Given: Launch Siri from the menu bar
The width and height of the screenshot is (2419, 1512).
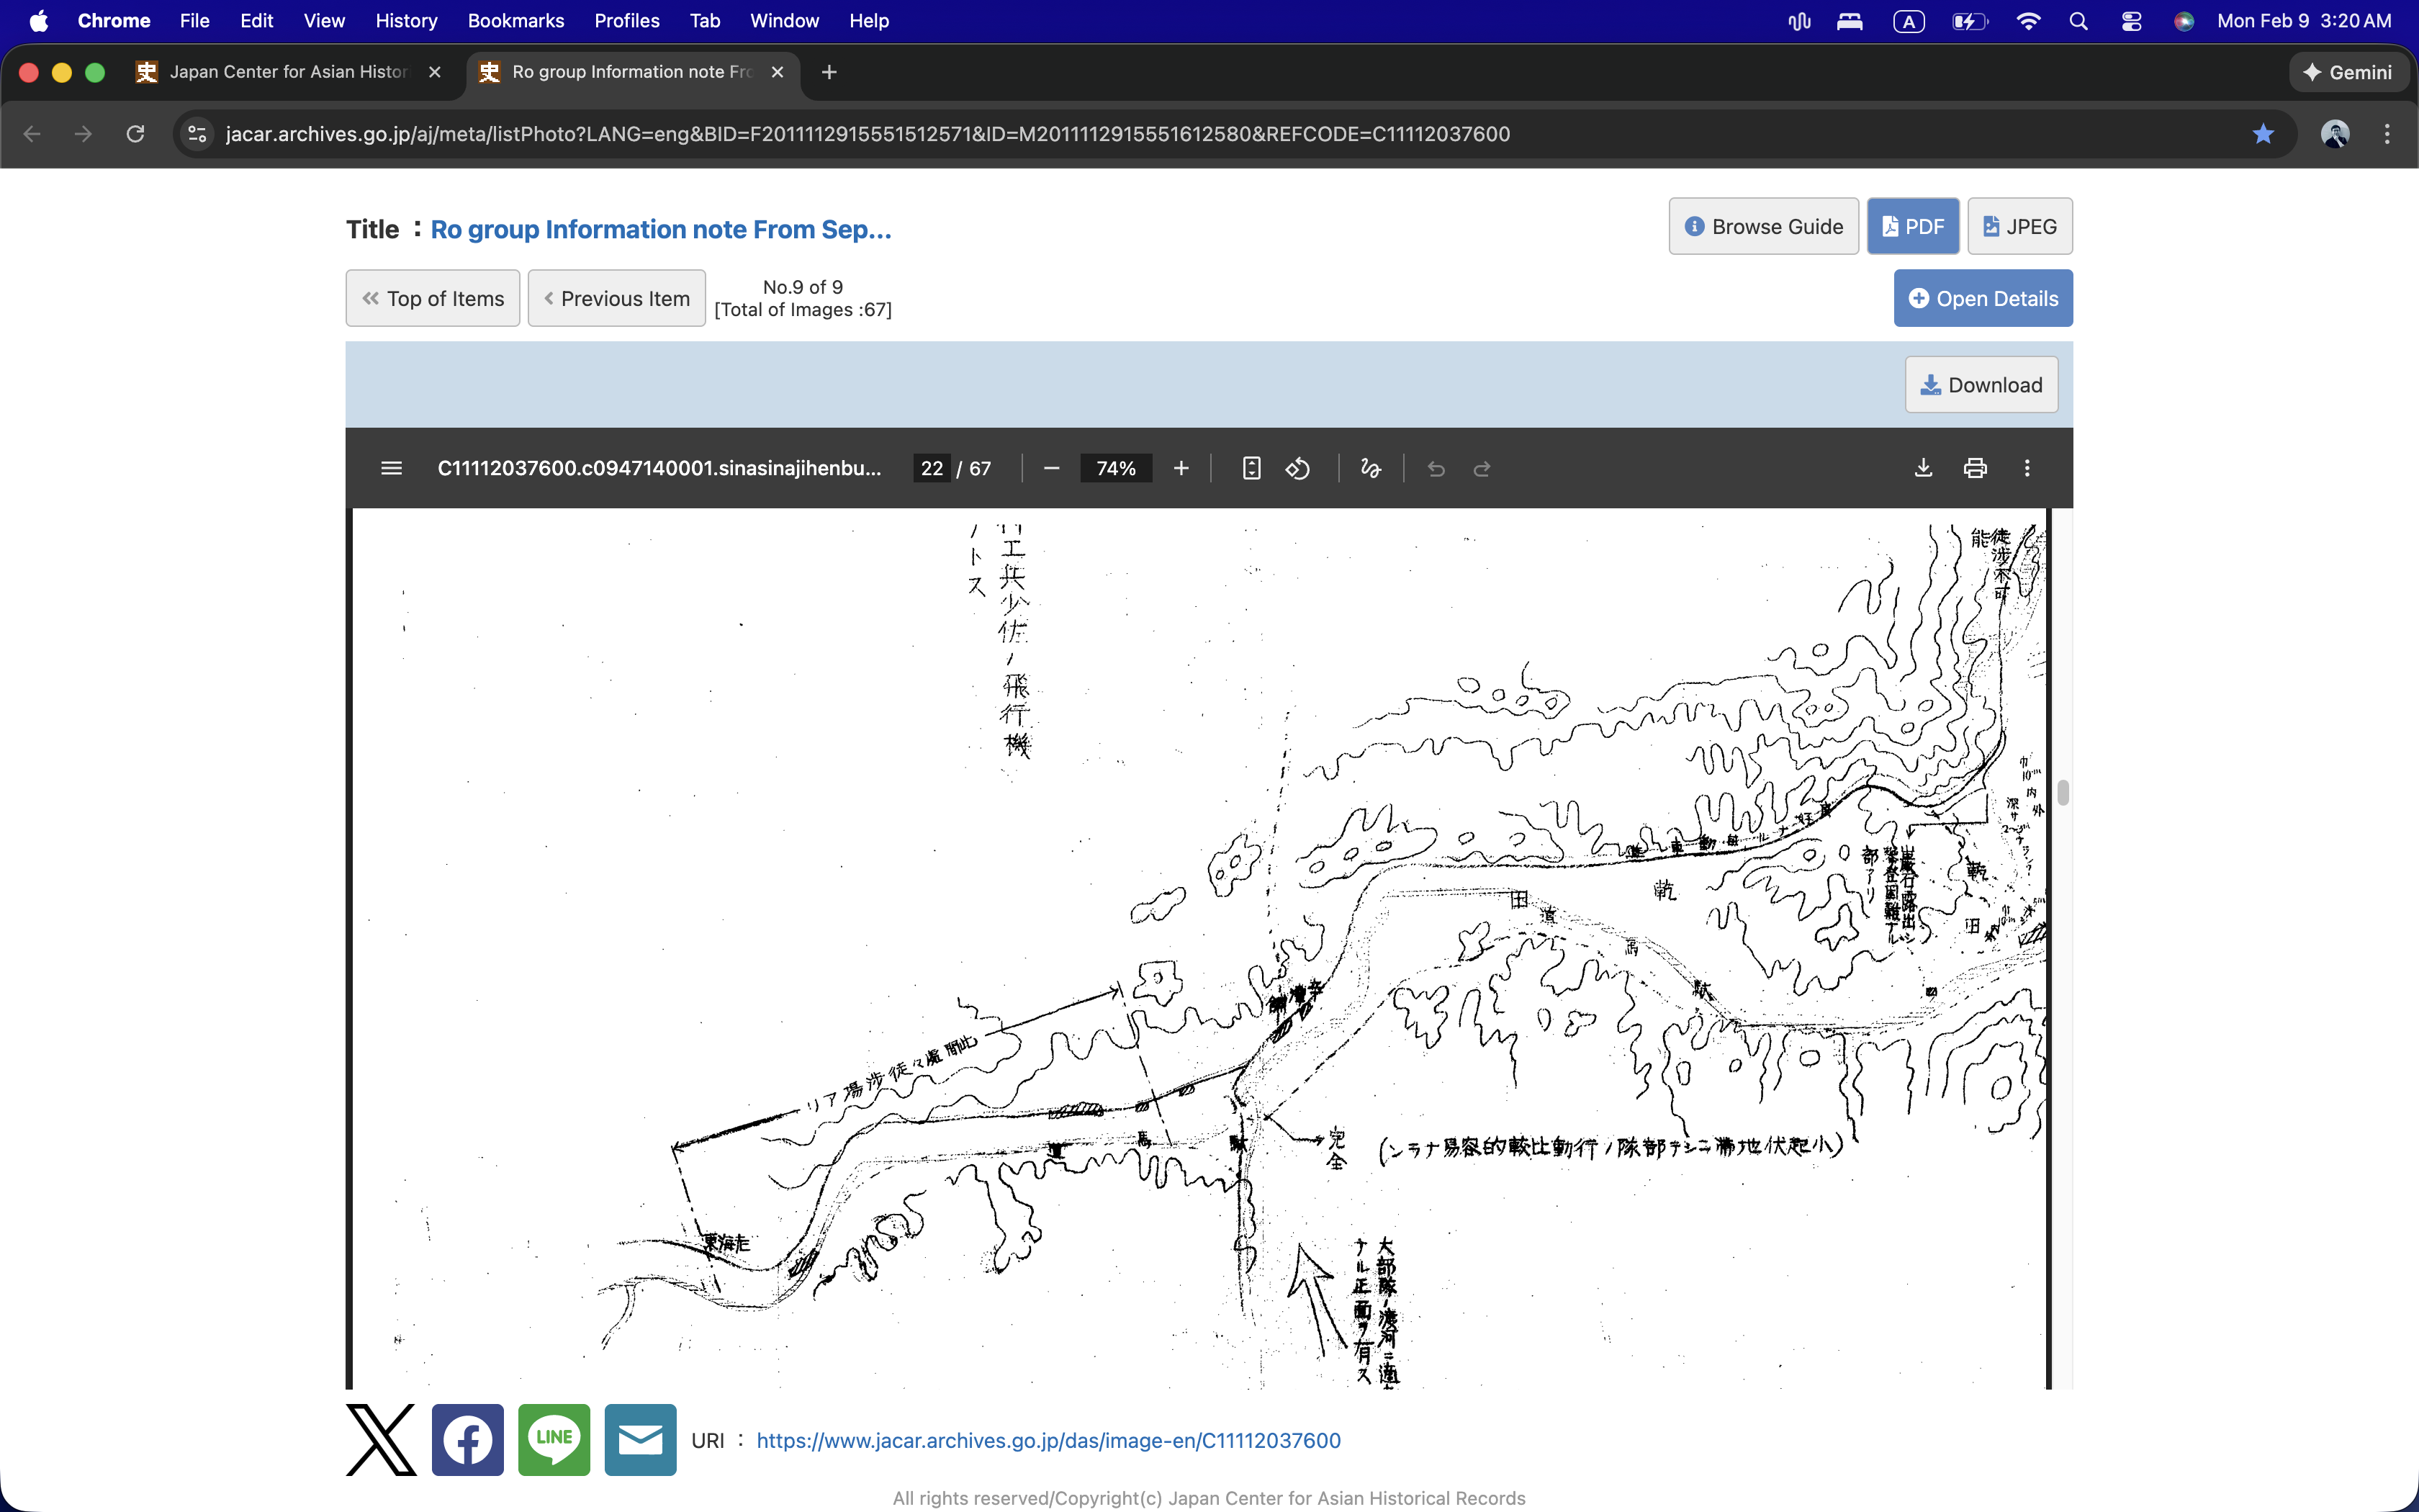Looking at the screenshot, I should click(x=2184, y=21).
